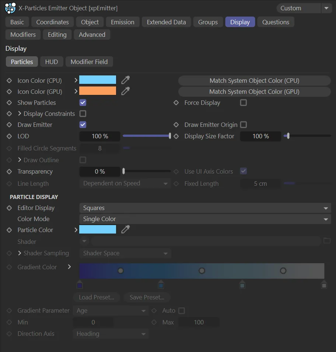336x352 pixels.
Task: Pick Particle Color with its eyedropper icon
Action: coord(126,230)
